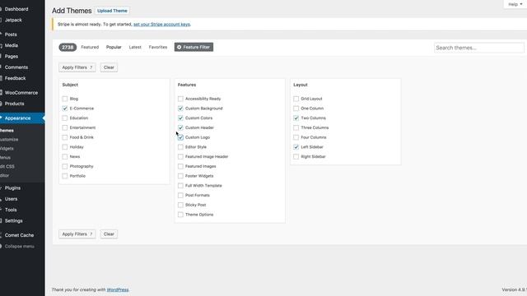Check the Featured Images checkbox

pos(180,166)
